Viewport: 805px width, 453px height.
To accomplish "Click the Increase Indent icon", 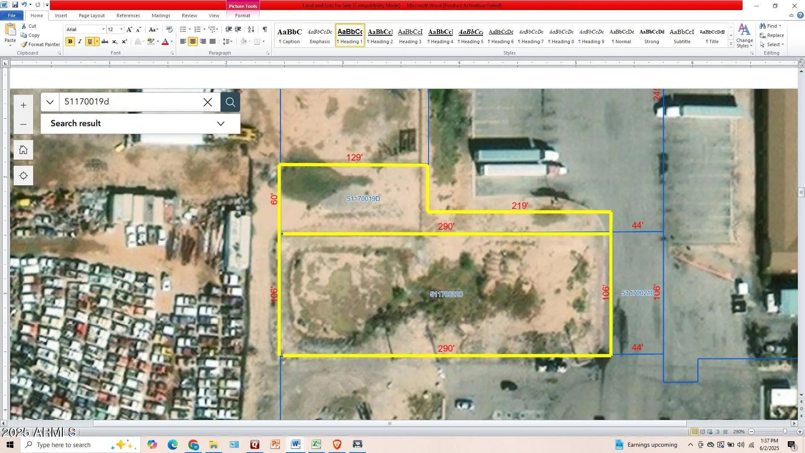I will coord(238,29).
